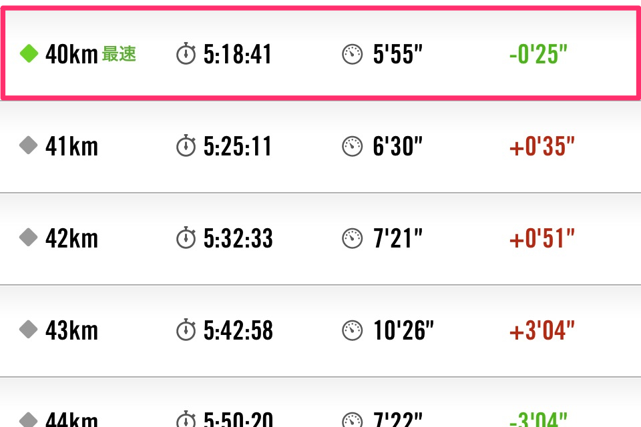Click the pace gauge icon beside 6'30"
641x427 pixels.
point(352,146)
